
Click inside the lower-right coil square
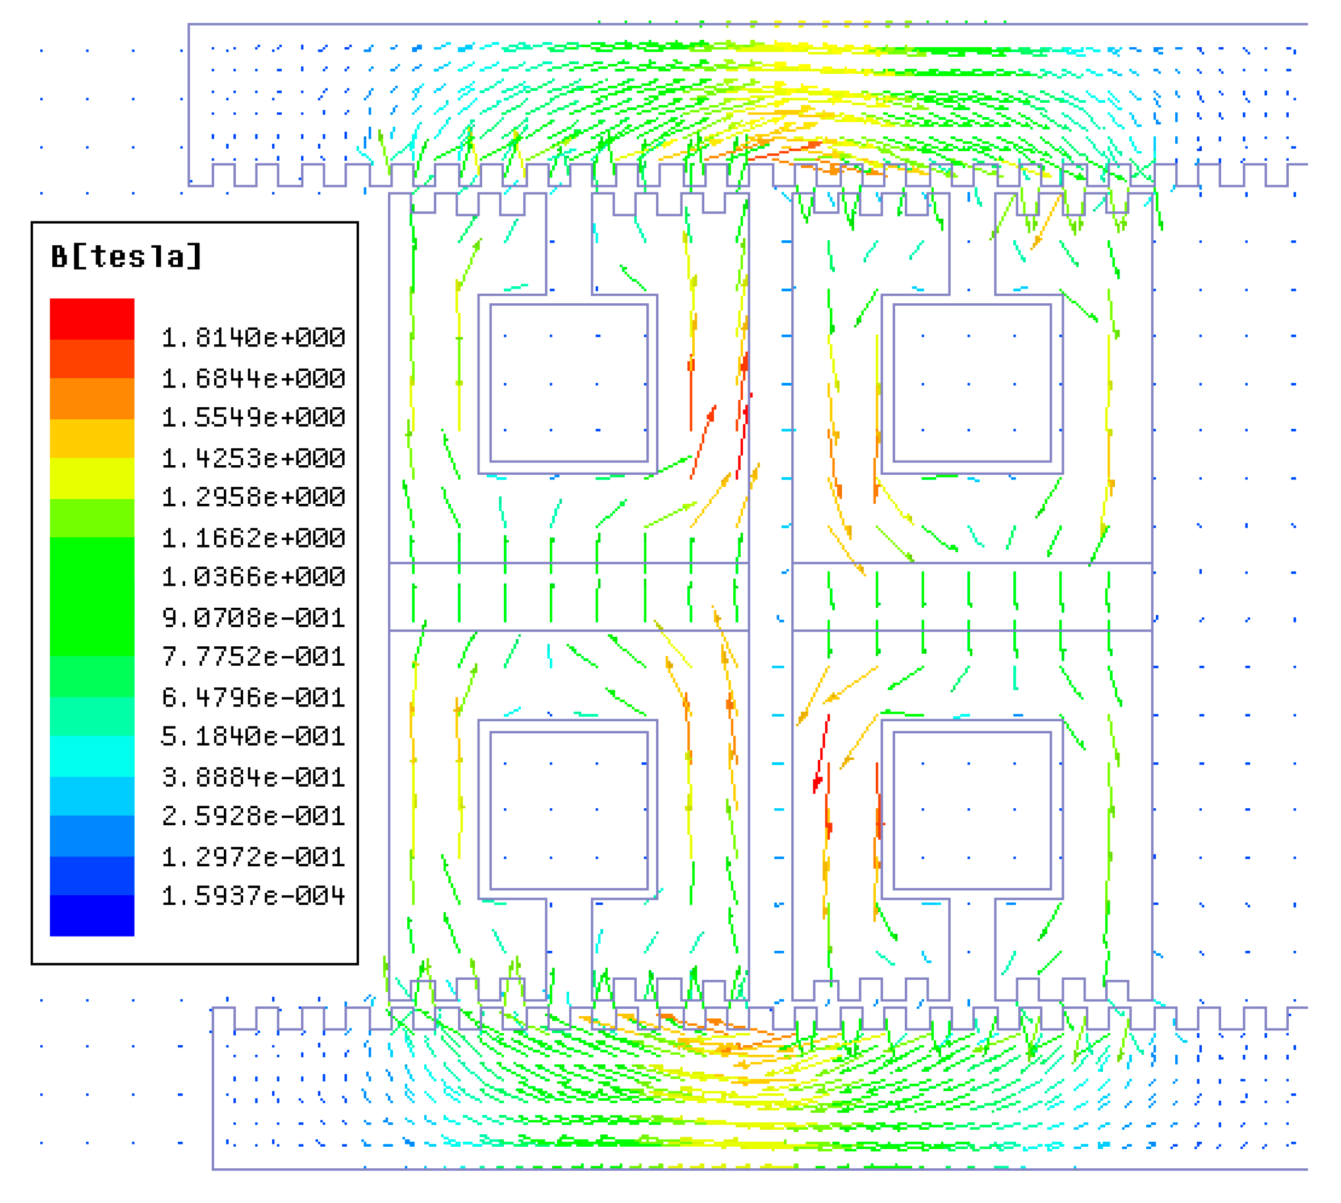coord(972,810)
